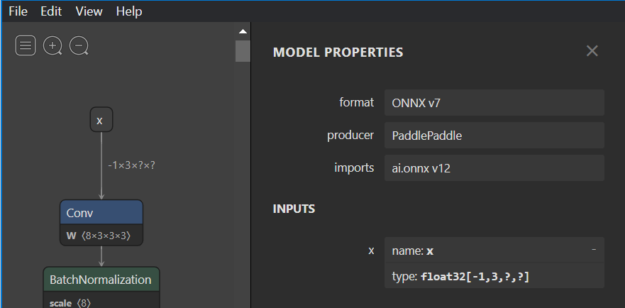
Task: Open the Help menu
Action: [x=129, y=11]
